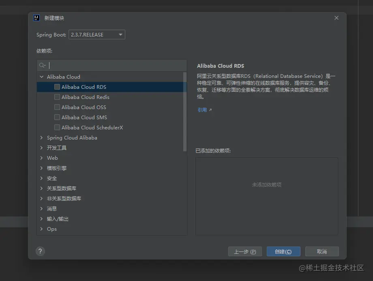
Task: Cancel with the 取消 button
Action: tap(322, 251)
